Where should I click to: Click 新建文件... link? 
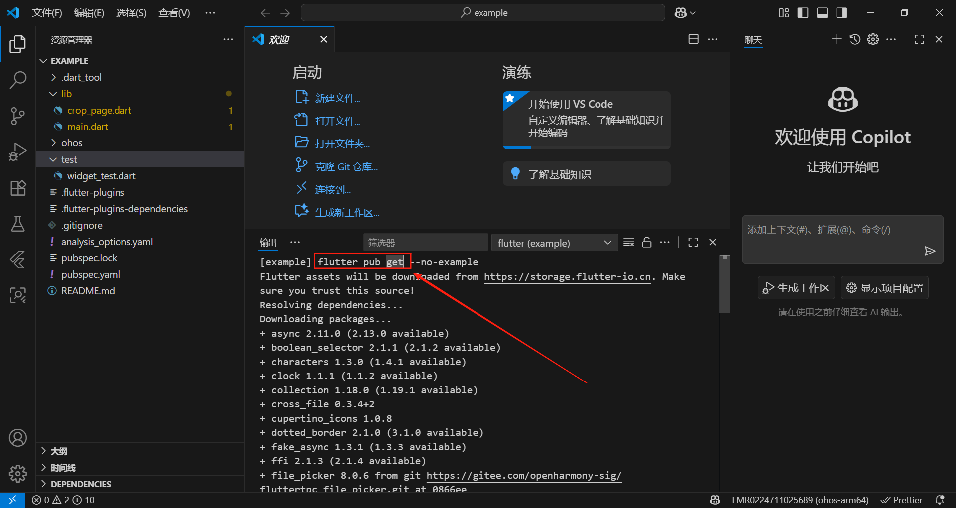[338, 98]
